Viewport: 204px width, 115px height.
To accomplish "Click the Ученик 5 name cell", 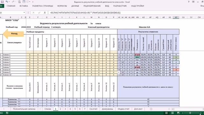I will coord(14,62).
